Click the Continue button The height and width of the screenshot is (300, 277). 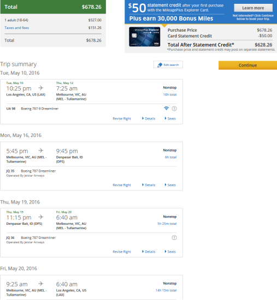[247, 65]
